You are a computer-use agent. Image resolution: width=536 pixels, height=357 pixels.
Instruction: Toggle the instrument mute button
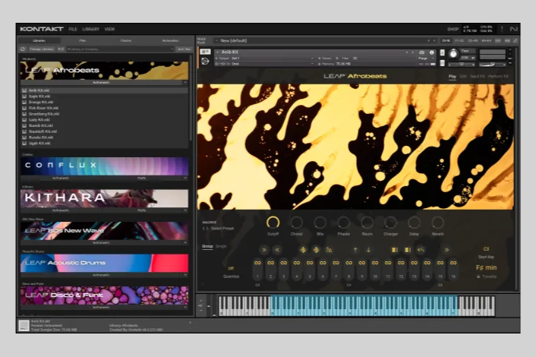(x=442, y=63)
